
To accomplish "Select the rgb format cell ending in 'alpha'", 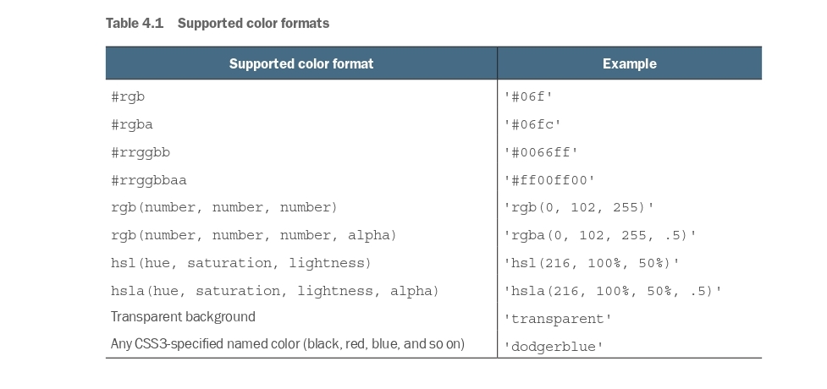I will (x=254, y=235).
